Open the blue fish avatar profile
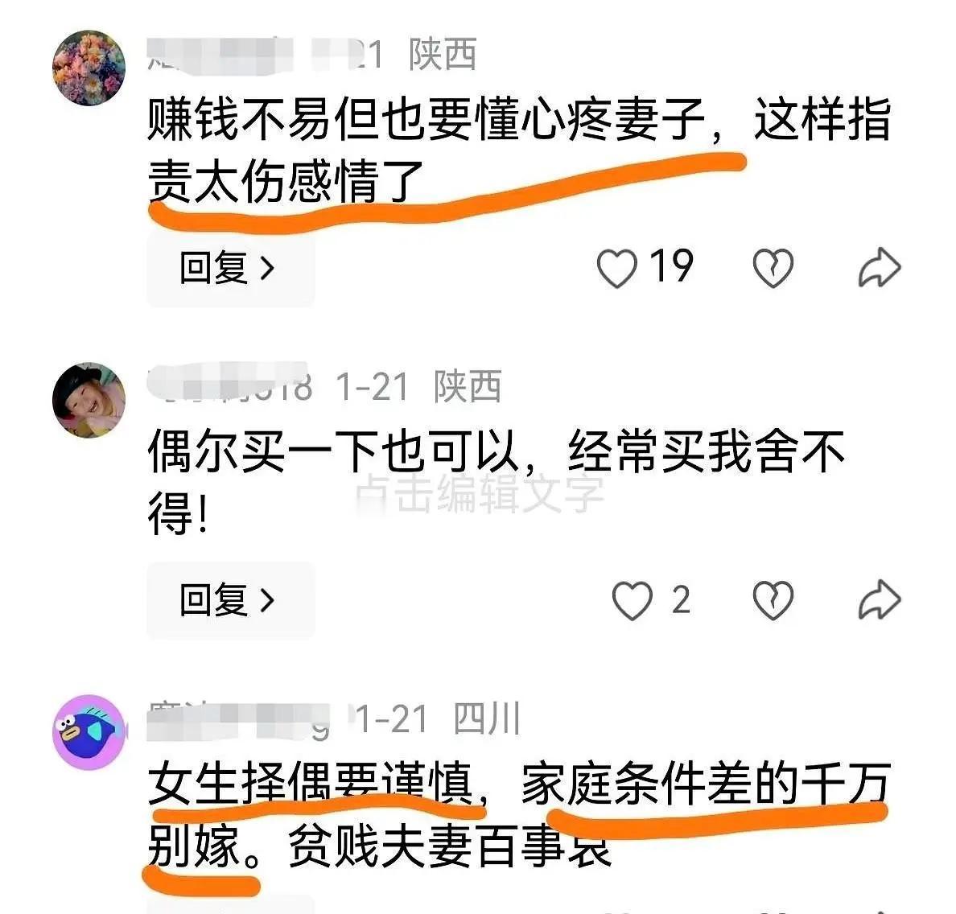This screenshot has height=914, width=956. coord(89,732)
